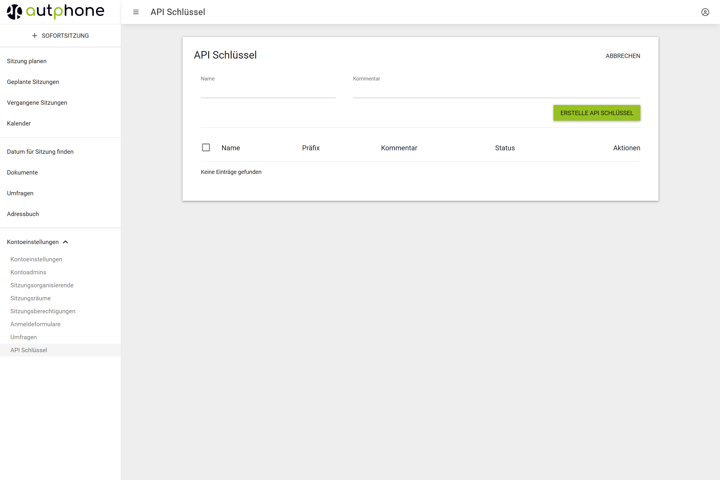The height and width of the screenshot is (480, 720).
Task: Open Sitzung planen in sidebar
Action: tap(27, 61)
